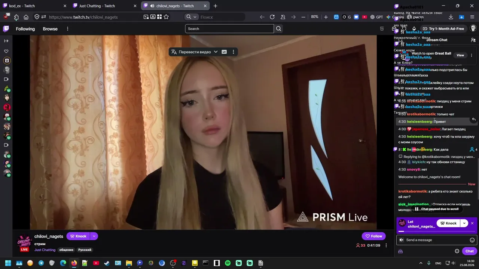Open browser downloads arrow icon

coord(451,17)
